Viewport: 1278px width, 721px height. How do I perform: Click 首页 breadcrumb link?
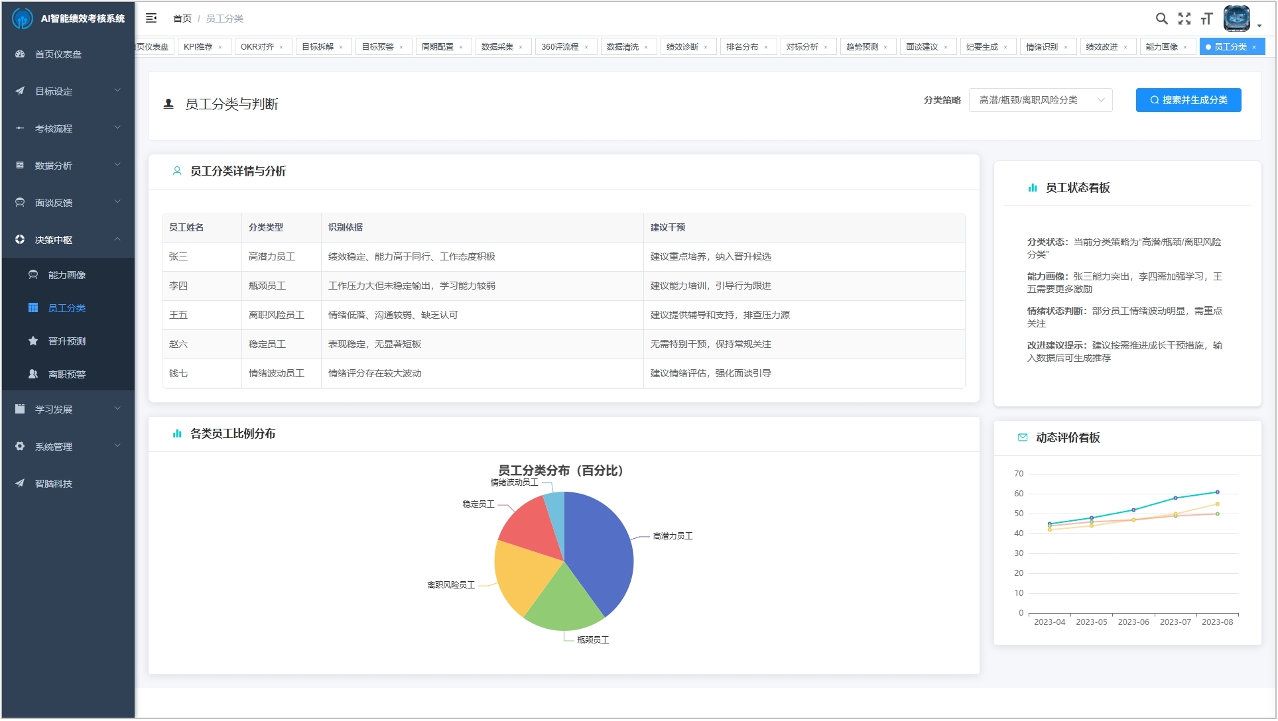coord(182,19)
